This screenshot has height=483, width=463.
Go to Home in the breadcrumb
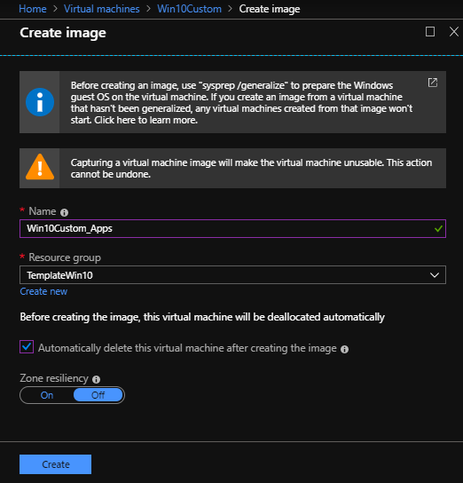click(x=33, y=9)
